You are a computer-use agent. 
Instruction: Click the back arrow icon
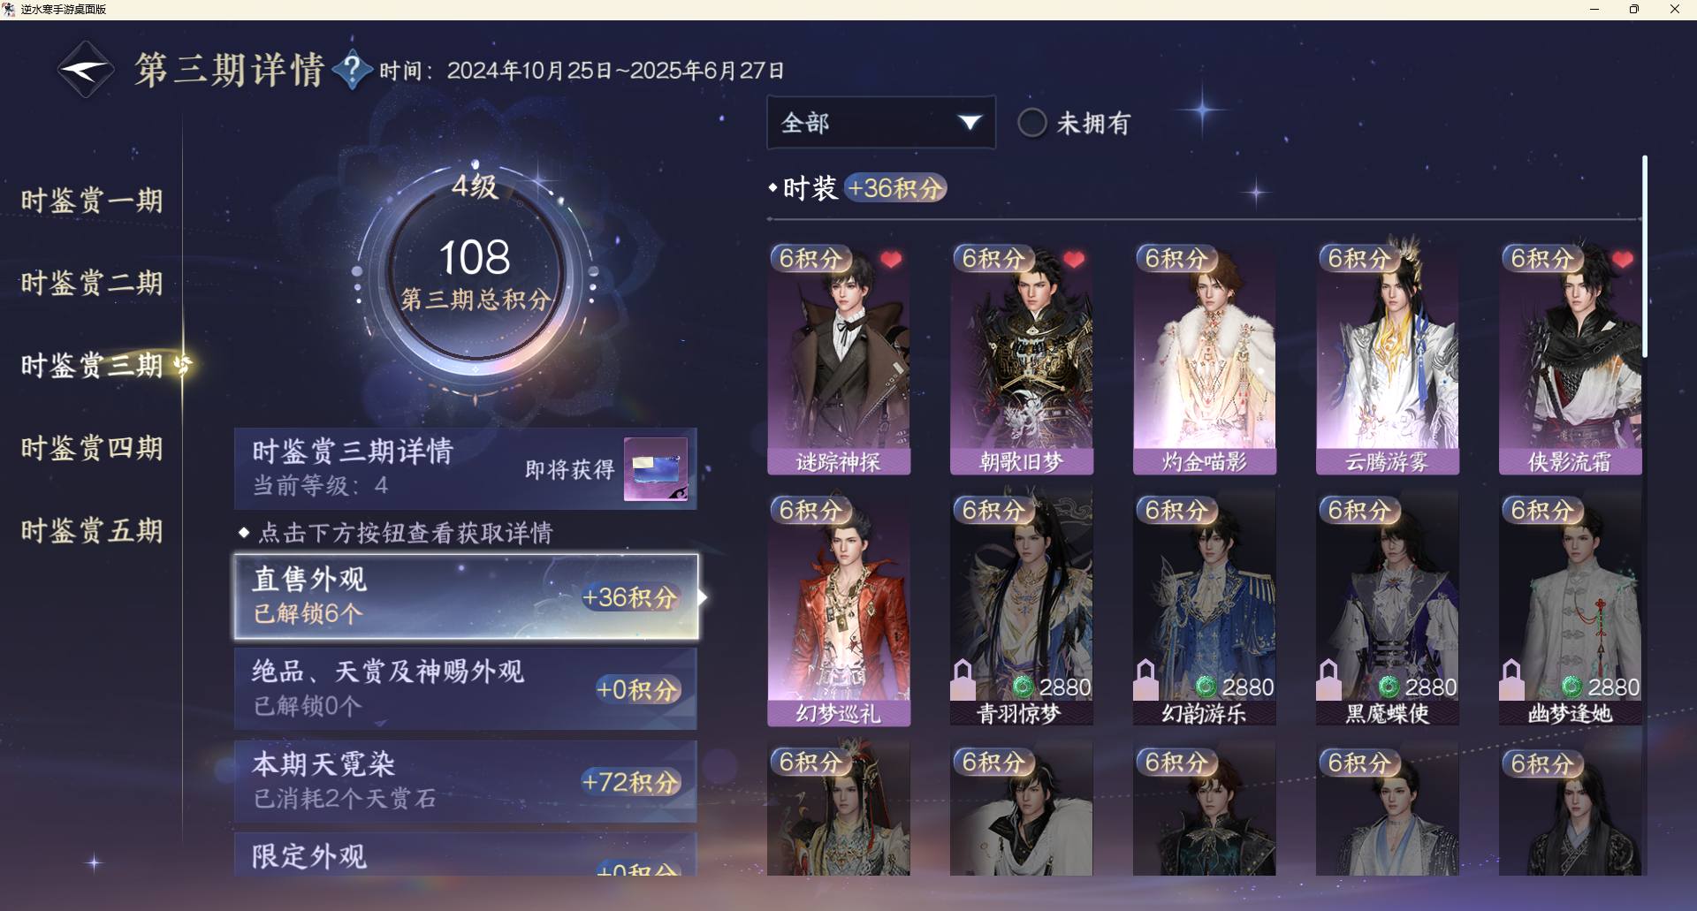pos(86,69)
